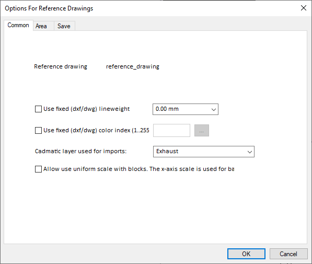
Task: Click the Use fixed lineweight label text
Action: point(87,109)
